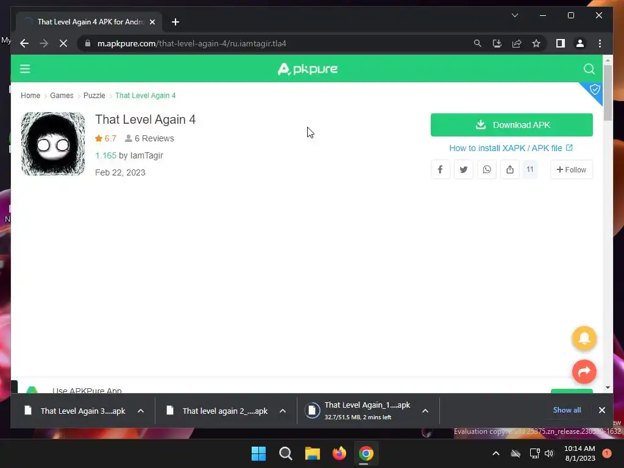Click That Level Again 4 breadcrumb
Screen dimensions: 624x468
coord(145,96)
